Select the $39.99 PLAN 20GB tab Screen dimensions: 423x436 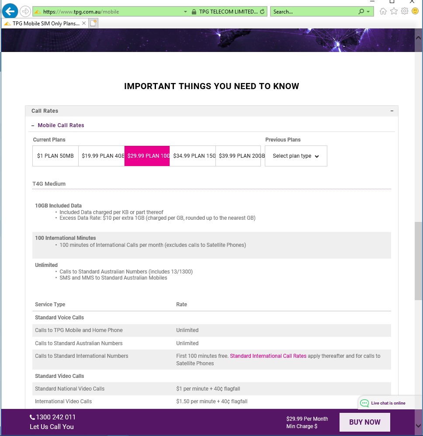click(238, 156)
